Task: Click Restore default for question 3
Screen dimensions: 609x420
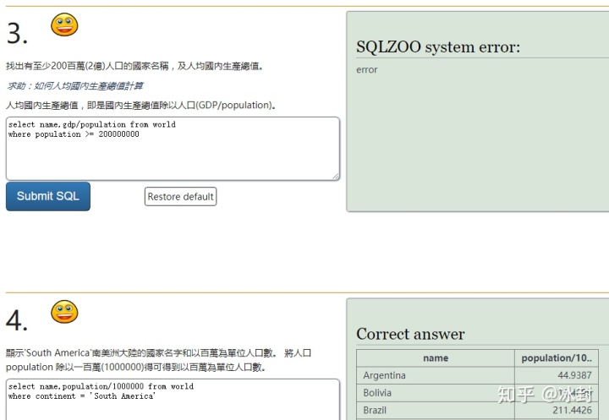Action: [x=181, y=196]
